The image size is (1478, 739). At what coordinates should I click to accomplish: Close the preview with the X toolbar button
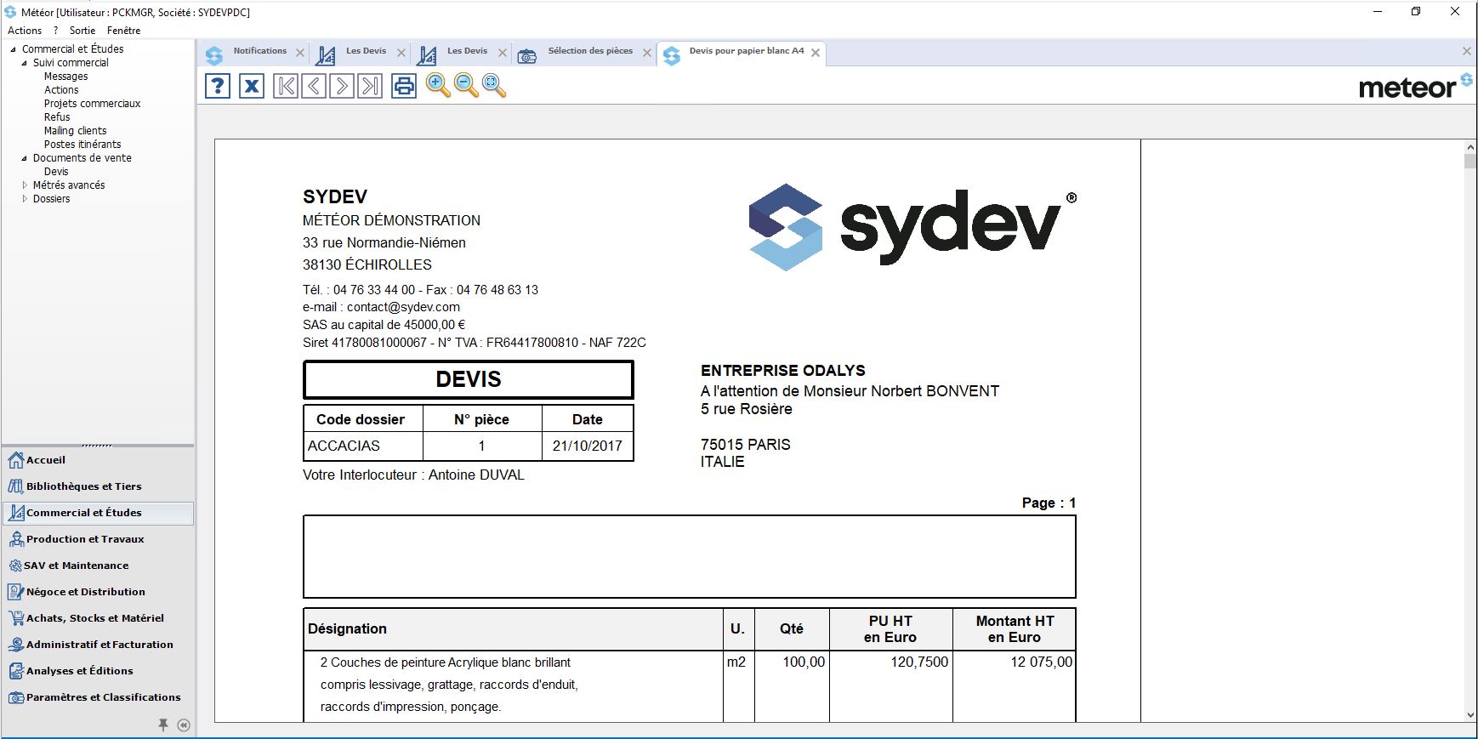click(252, 86)
